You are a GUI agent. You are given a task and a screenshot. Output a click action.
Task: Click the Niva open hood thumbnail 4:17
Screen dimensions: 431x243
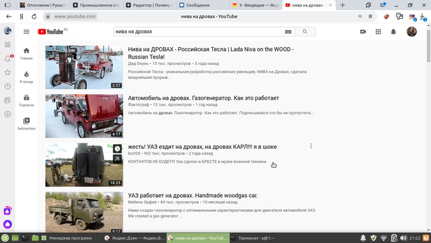click(84, 116)
